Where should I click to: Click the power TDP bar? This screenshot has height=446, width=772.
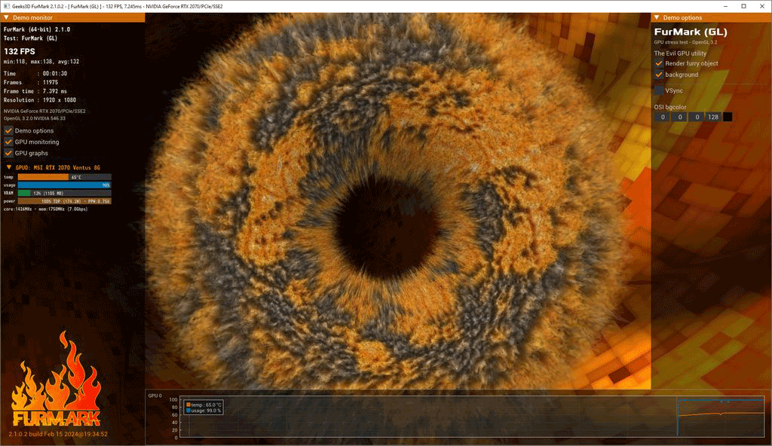click(64, 201)
